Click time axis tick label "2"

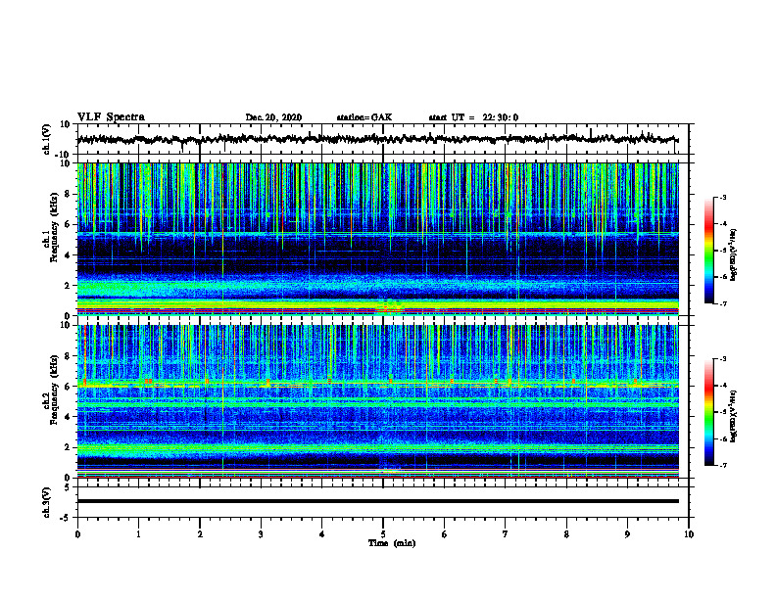(x=200, y=534)
